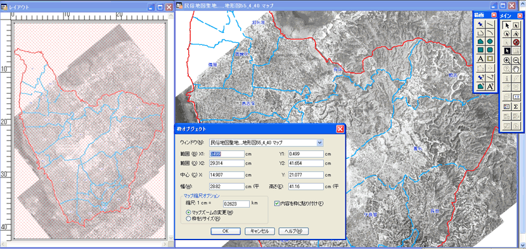This screenshot has height=249, width=526.
Task: Click the center X field 14.907
Action: click(227, 175)
